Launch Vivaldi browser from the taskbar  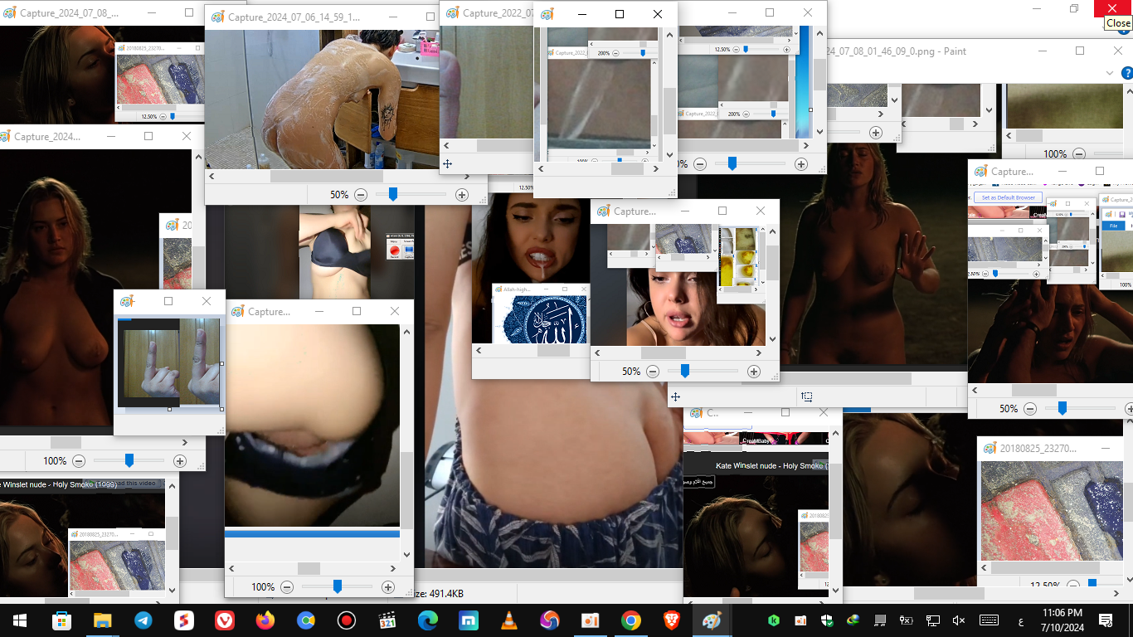pos(224,620)
